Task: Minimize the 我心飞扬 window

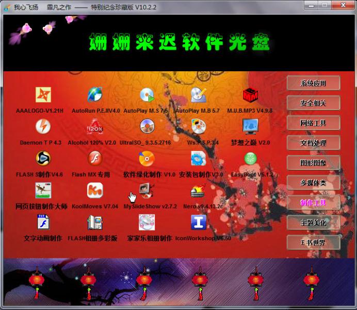Action: [x=311, y=5]
